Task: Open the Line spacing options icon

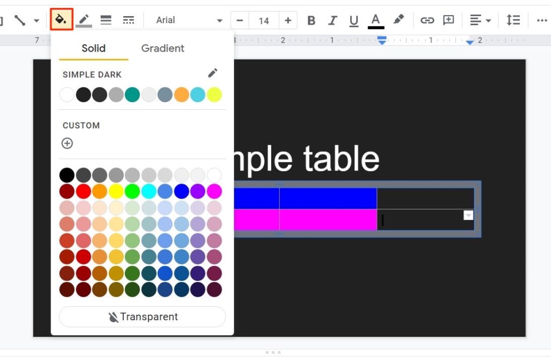Action: 513,20
